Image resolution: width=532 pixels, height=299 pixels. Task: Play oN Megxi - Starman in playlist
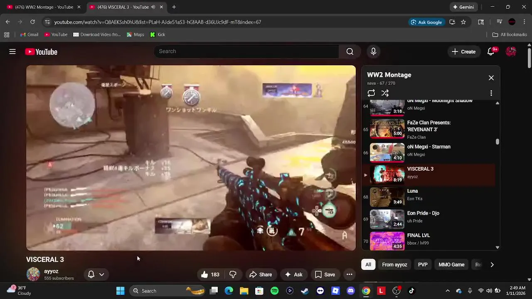coord(428,152)
